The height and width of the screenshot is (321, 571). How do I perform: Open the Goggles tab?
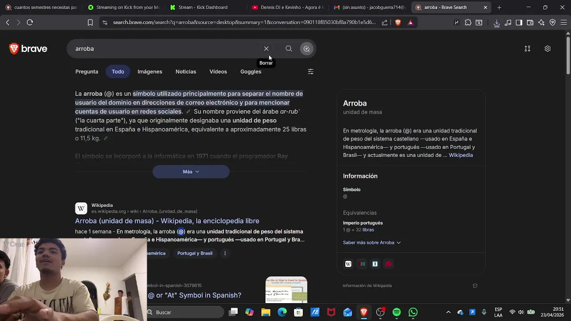point(251,71)
